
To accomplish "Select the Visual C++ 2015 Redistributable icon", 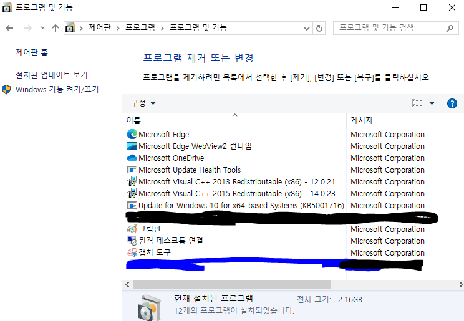I will click(x=132, y=193).
